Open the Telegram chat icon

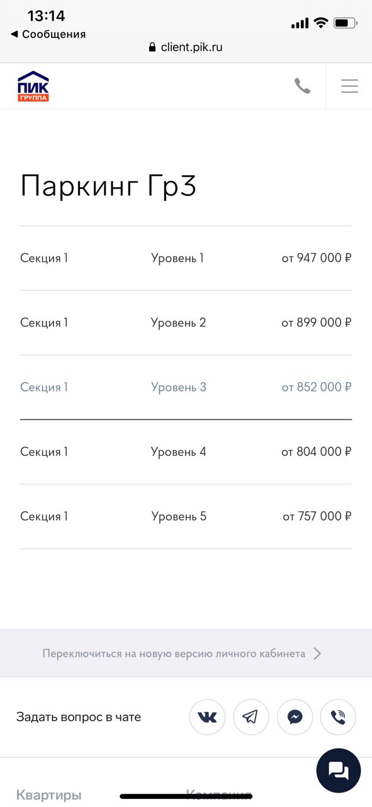[x=251, y=717]
